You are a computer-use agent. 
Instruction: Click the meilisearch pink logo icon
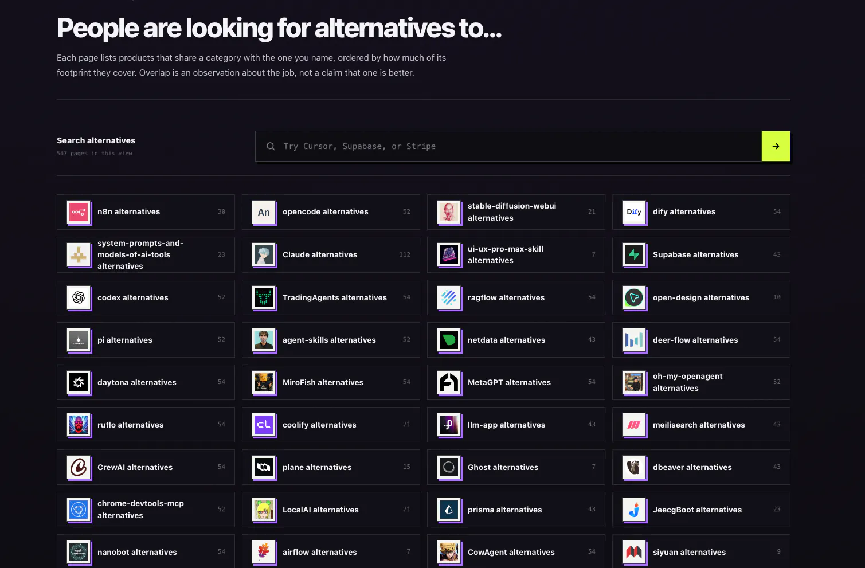pyautogui.click(x=634, y=425)
